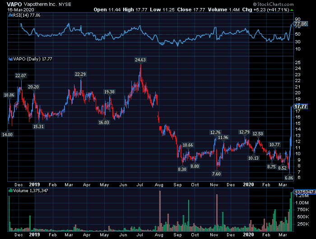Click the 11.96 price label
Screen dimensions: 316x239
coord(223,138)
